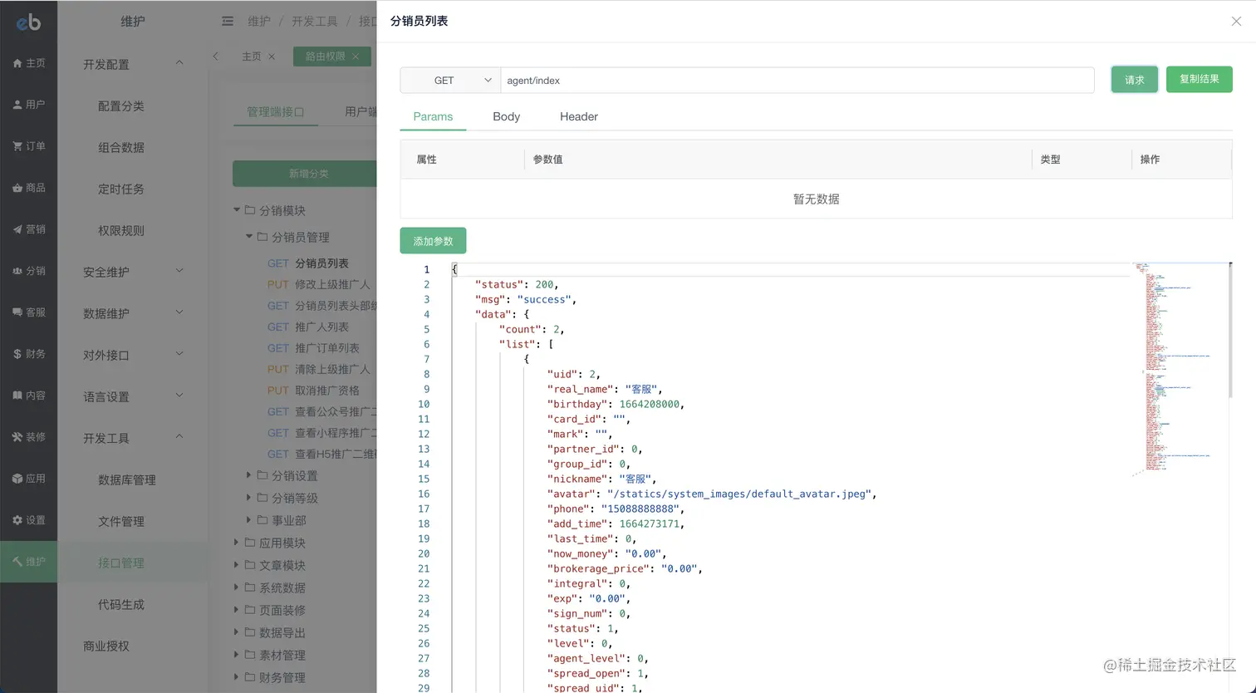Screen dimensions: 1256x693
Task: Click the eb logo icon
Action: 28,22
